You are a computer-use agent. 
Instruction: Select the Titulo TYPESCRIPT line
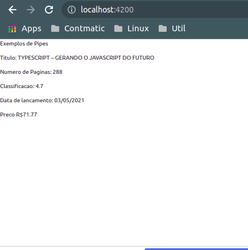pyautogui.click(x=77, y=58)
